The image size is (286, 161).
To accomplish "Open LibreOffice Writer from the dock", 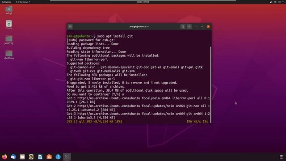I will point(40,157).
